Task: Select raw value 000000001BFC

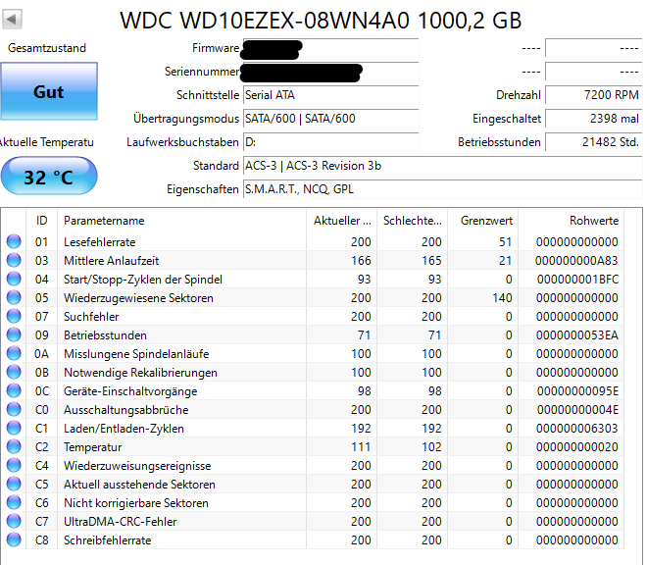Action: [577, 280]
